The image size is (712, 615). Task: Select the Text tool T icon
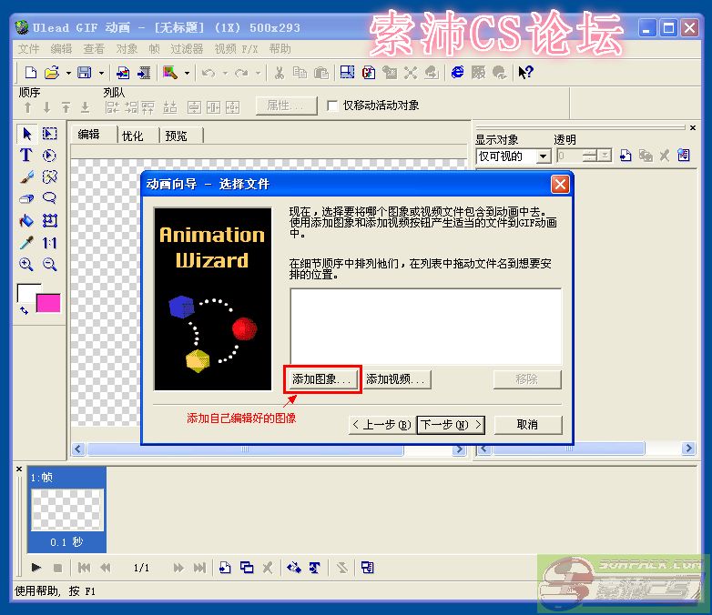(x=25, y=155)
